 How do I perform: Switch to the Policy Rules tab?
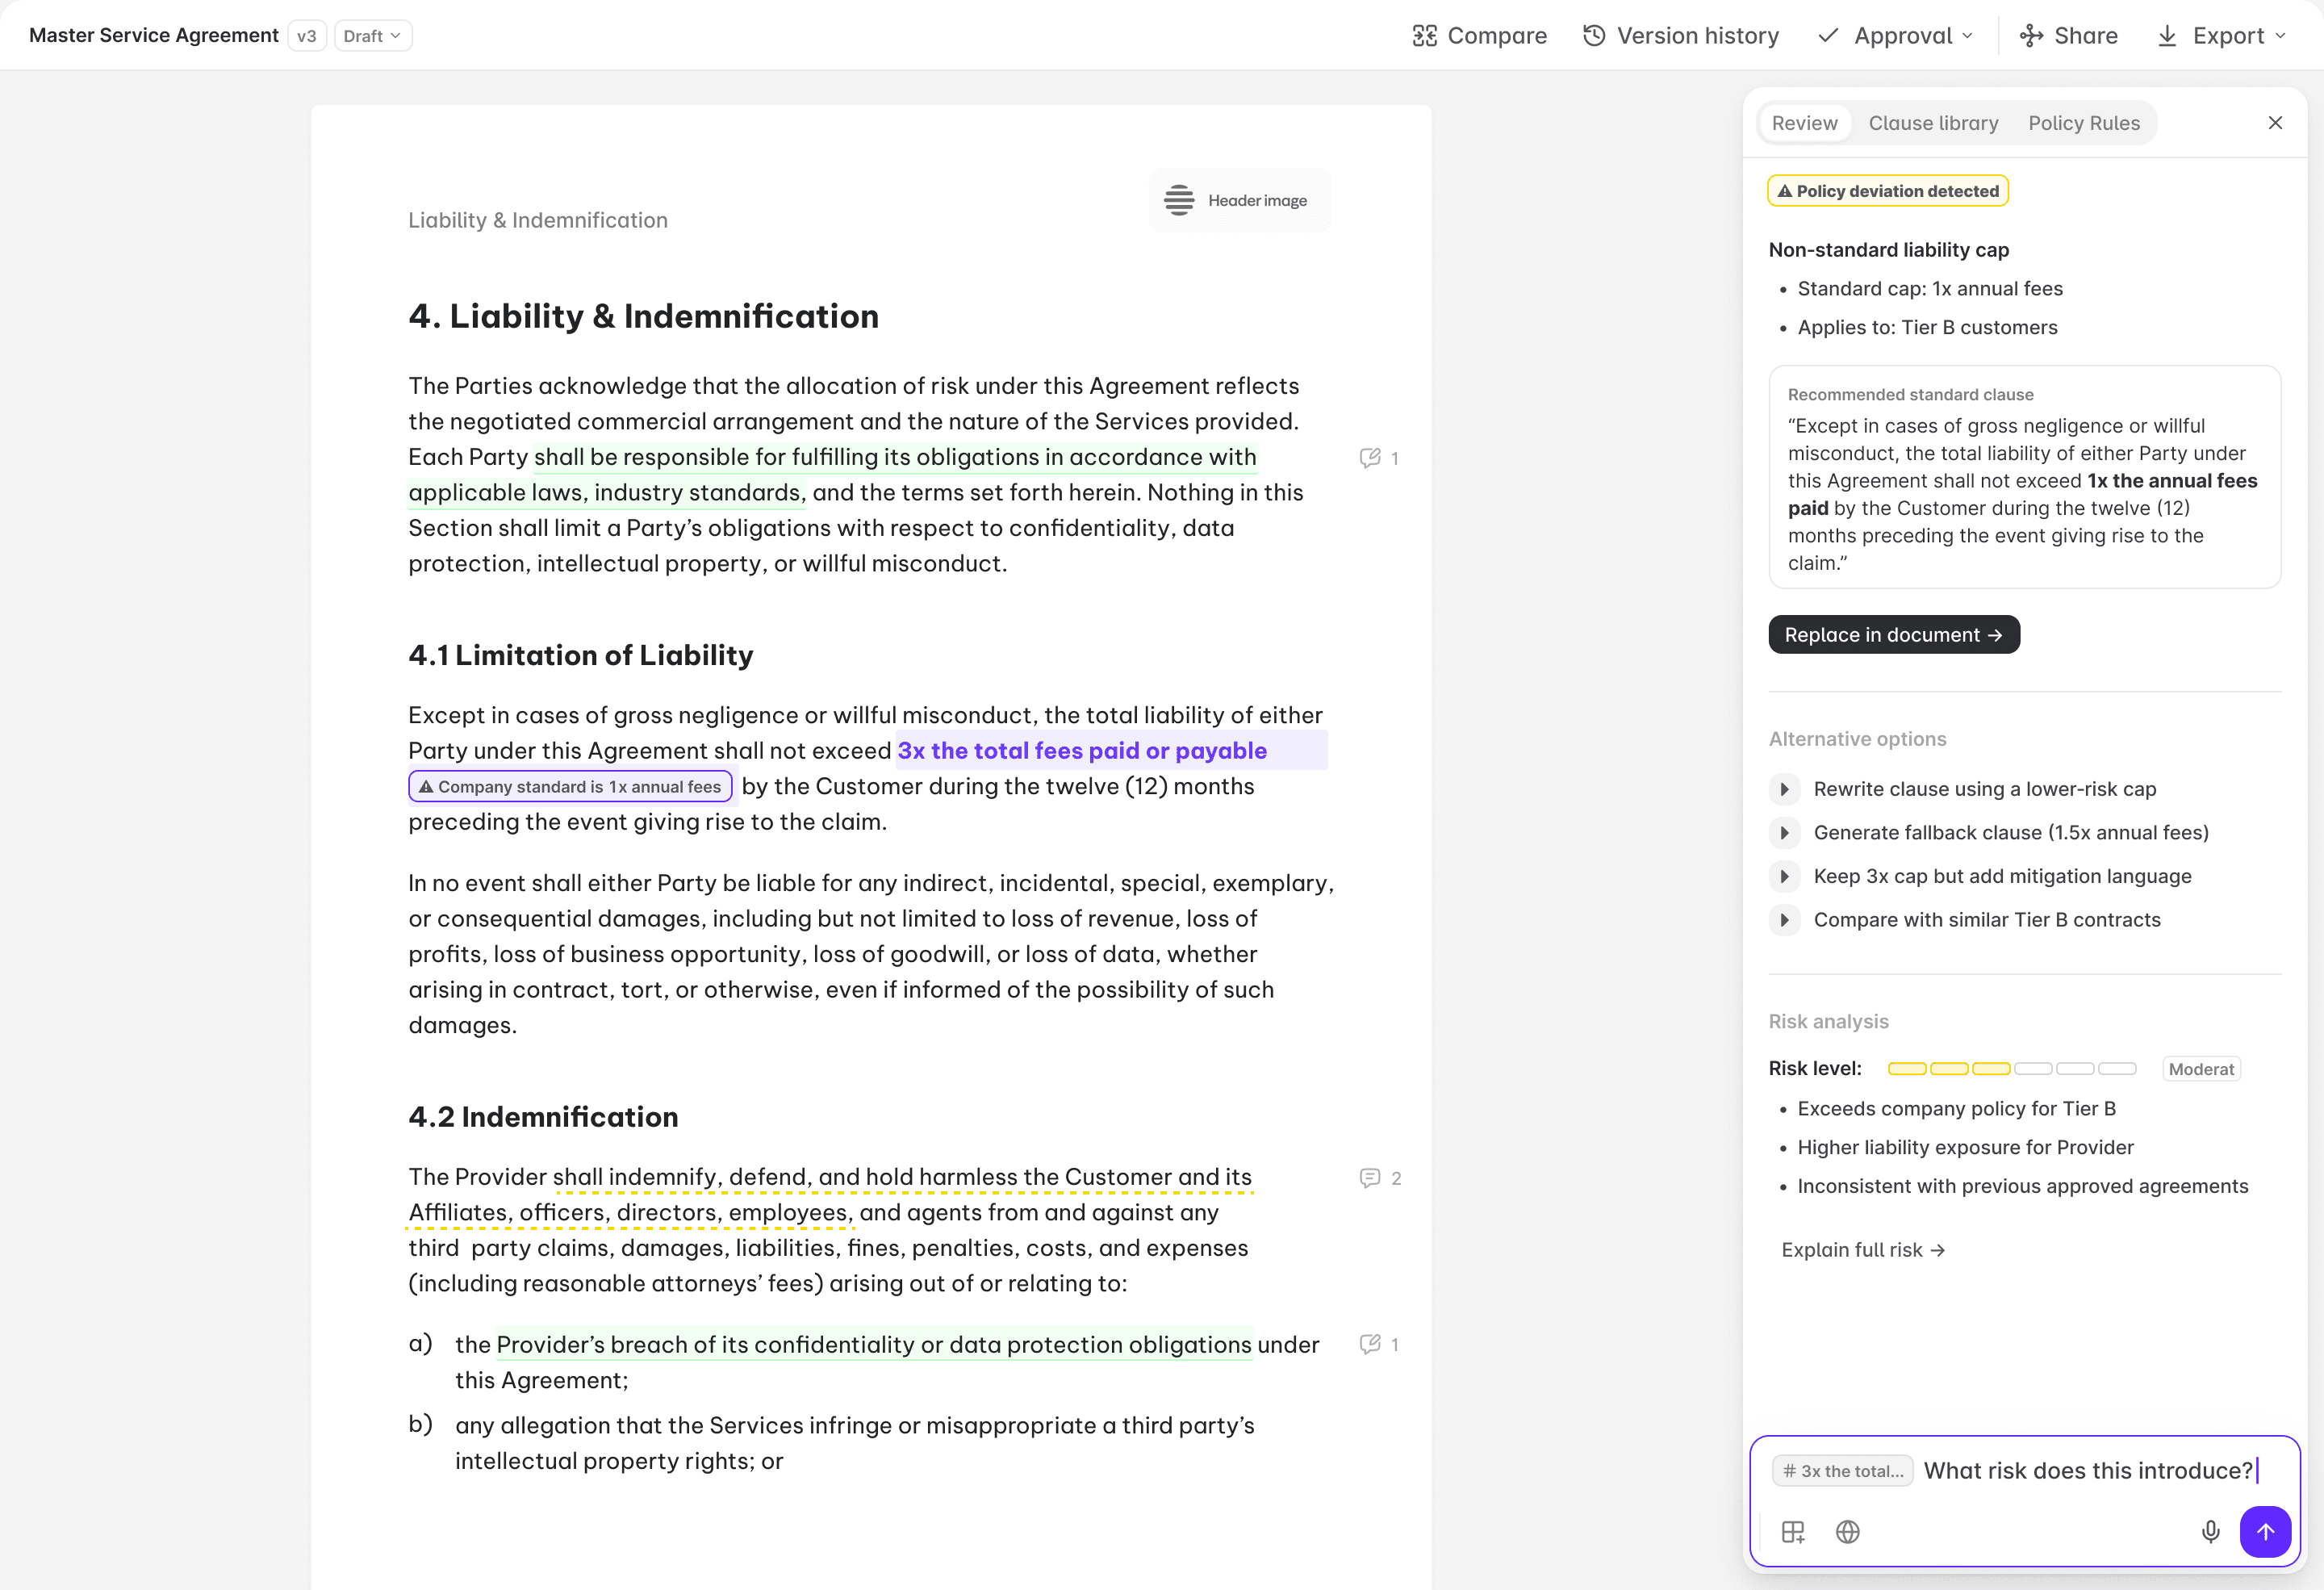(x=2084, y=123)
